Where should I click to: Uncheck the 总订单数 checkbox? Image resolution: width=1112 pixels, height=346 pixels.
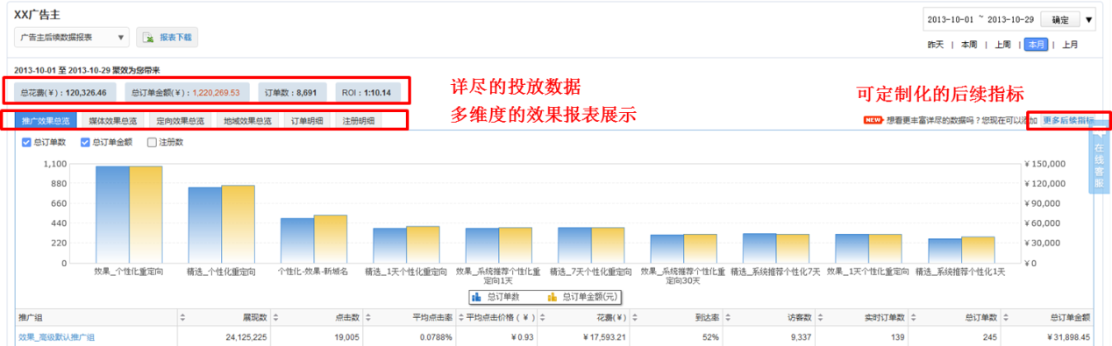pos(26,142)
